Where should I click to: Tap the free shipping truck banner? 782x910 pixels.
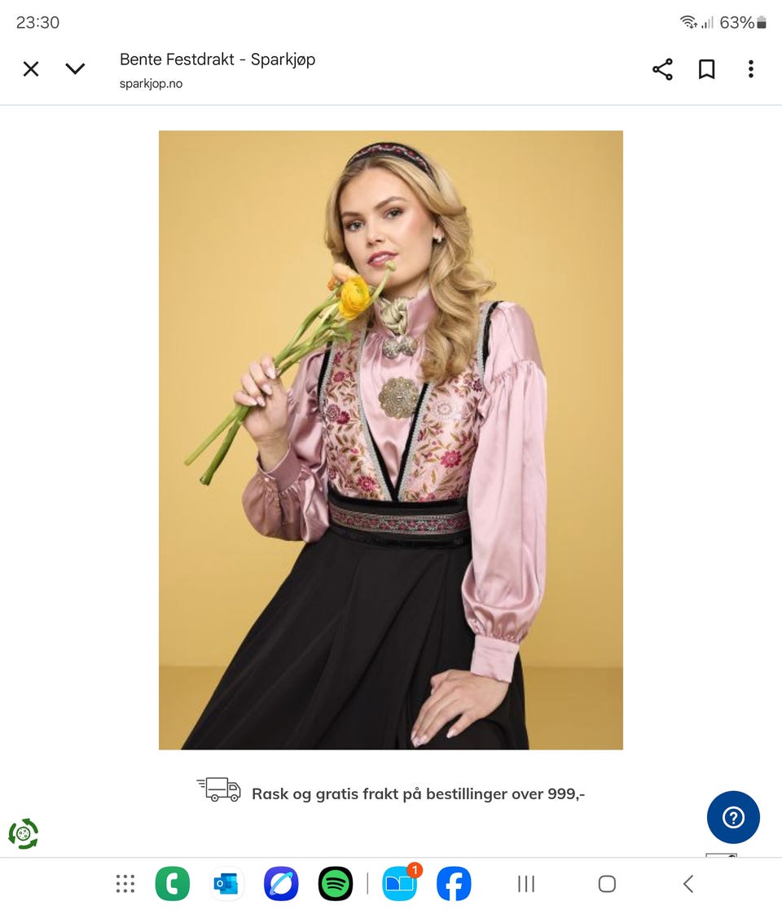tap(391, 792)
